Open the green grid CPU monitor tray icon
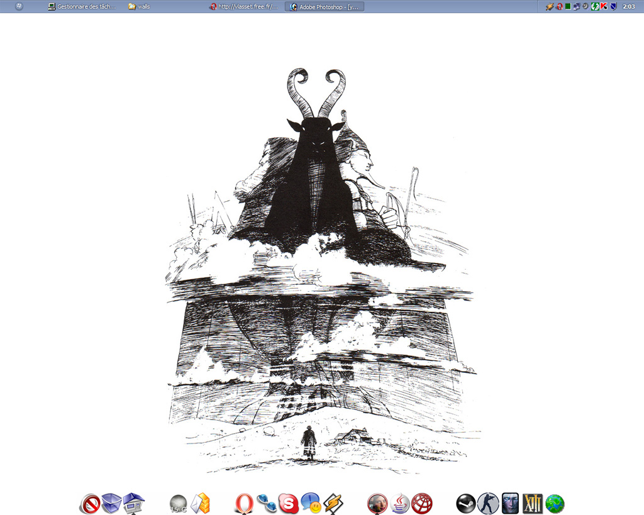Screen dimensions: 644x515 coord(568,6)
